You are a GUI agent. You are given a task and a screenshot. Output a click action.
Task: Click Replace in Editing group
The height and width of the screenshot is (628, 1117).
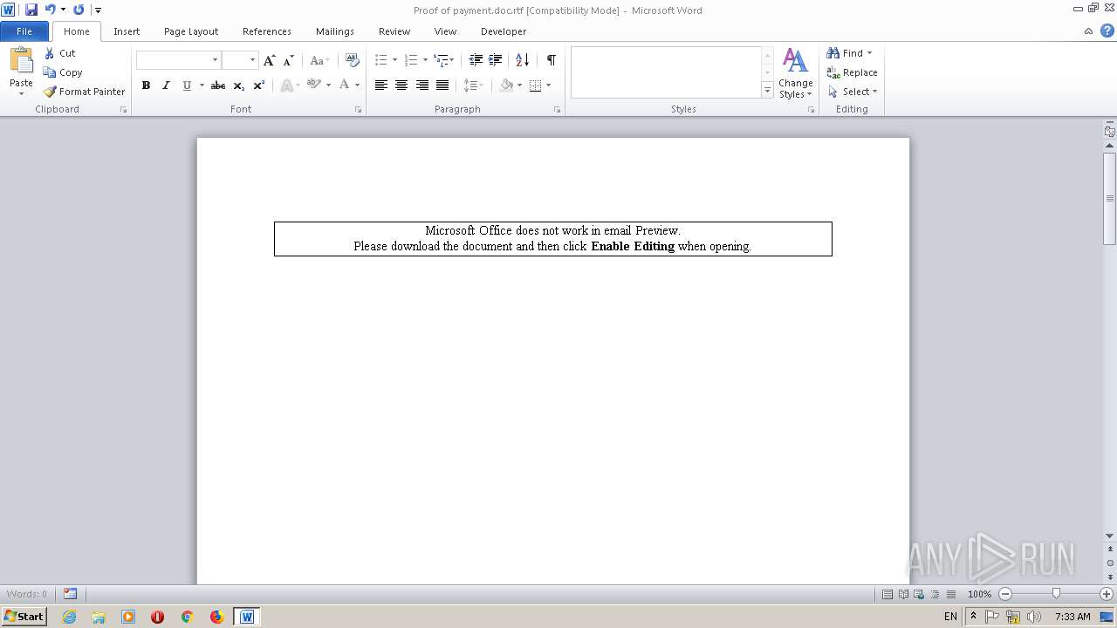(852, 72)
